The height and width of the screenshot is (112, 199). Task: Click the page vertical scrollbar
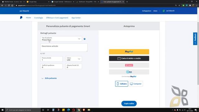click(198, 53)
